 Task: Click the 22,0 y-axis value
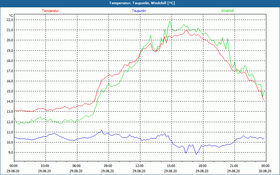coord(10,20)
